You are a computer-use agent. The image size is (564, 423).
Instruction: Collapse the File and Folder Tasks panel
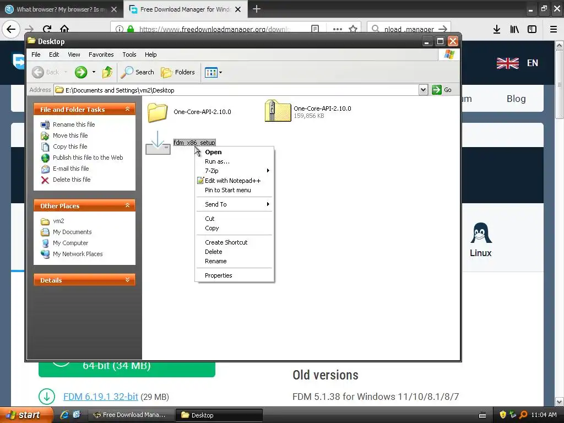pyautogui.click(x=127, y=109)
